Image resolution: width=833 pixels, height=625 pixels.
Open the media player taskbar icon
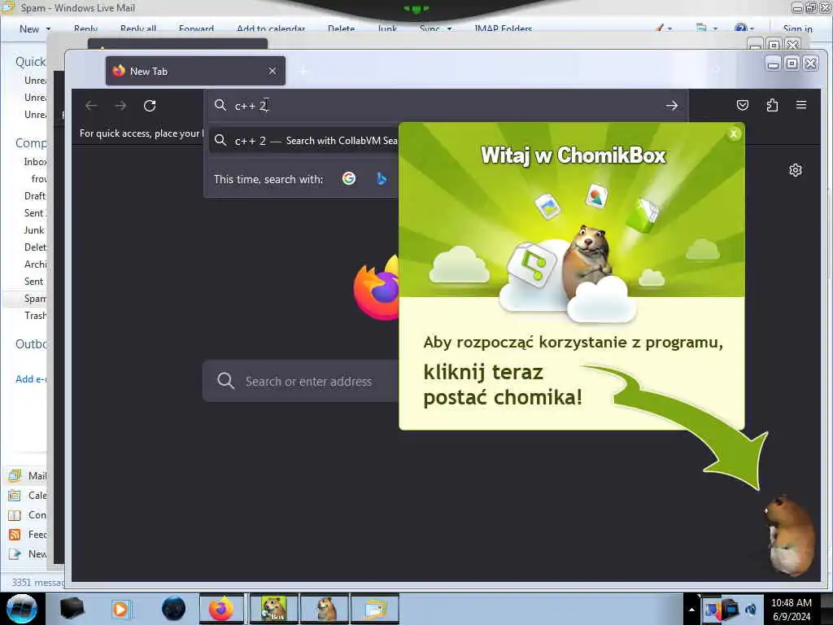point(120,609)
